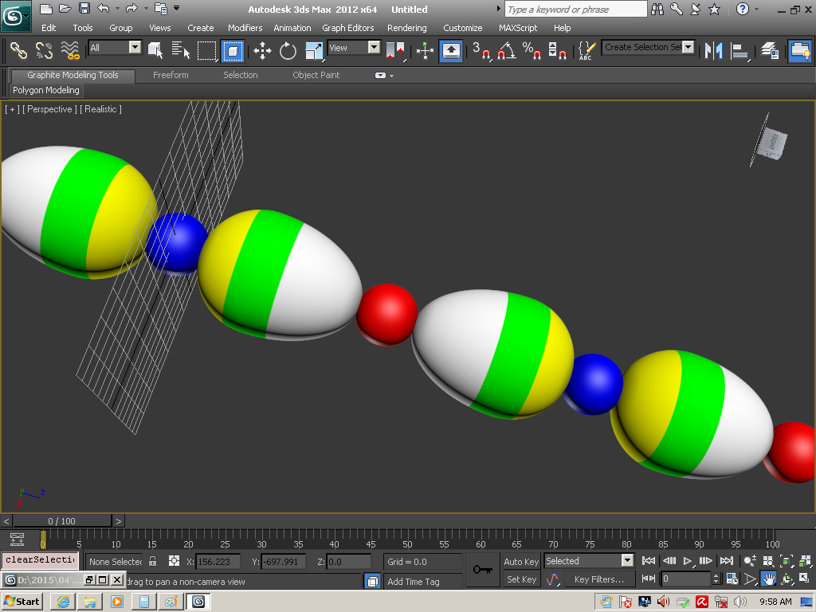This screenshot has width=816, height=612.
Task: Click the 0 / 100 time slider
Action: [61, 521]
